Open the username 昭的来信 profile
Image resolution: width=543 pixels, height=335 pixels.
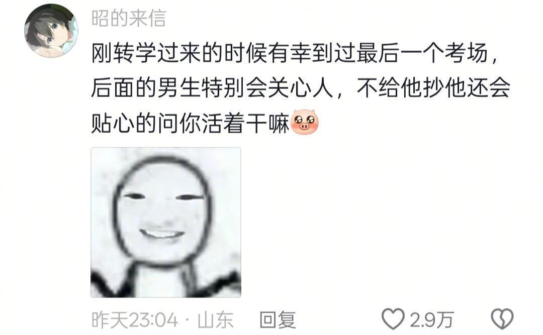click(x=129, y=18)
